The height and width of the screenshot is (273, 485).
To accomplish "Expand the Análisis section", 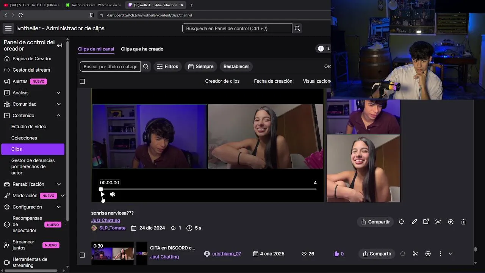I will 59,93.
